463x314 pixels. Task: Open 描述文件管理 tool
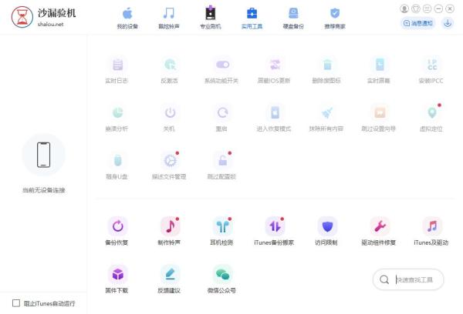tap(170, 166)
